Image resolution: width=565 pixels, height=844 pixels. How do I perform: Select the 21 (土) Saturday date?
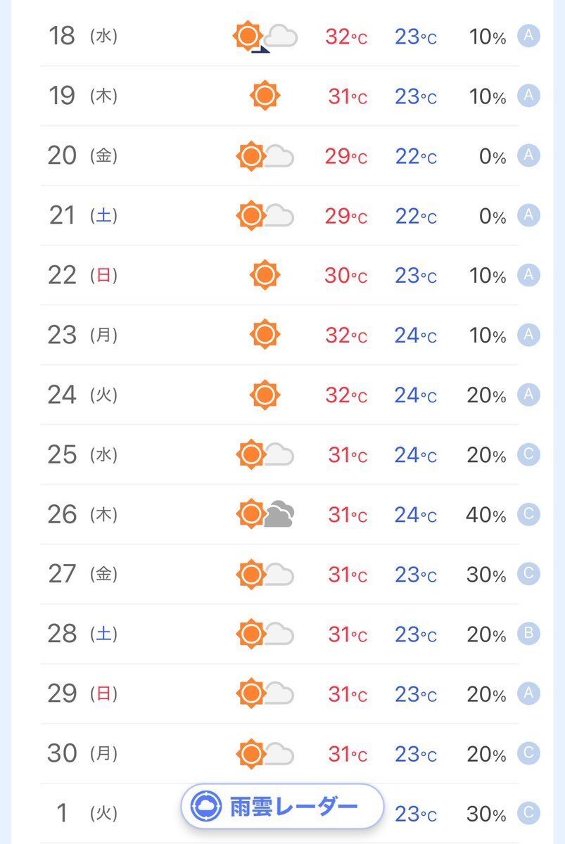click(82, 215)
